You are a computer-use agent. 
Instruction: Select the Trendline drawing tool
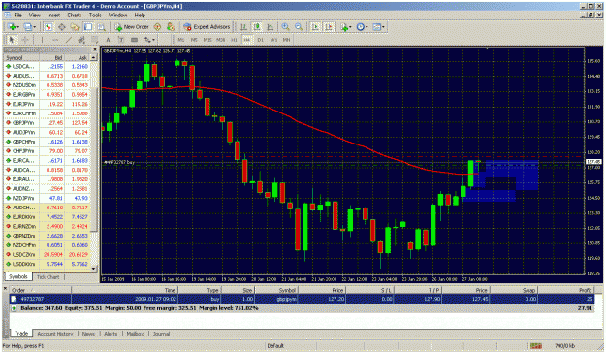tap(69, 40)
